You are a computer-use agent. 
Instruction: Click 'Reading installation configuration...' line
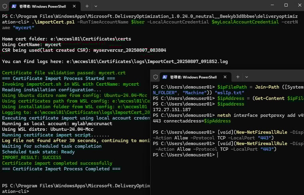point(52,90)
